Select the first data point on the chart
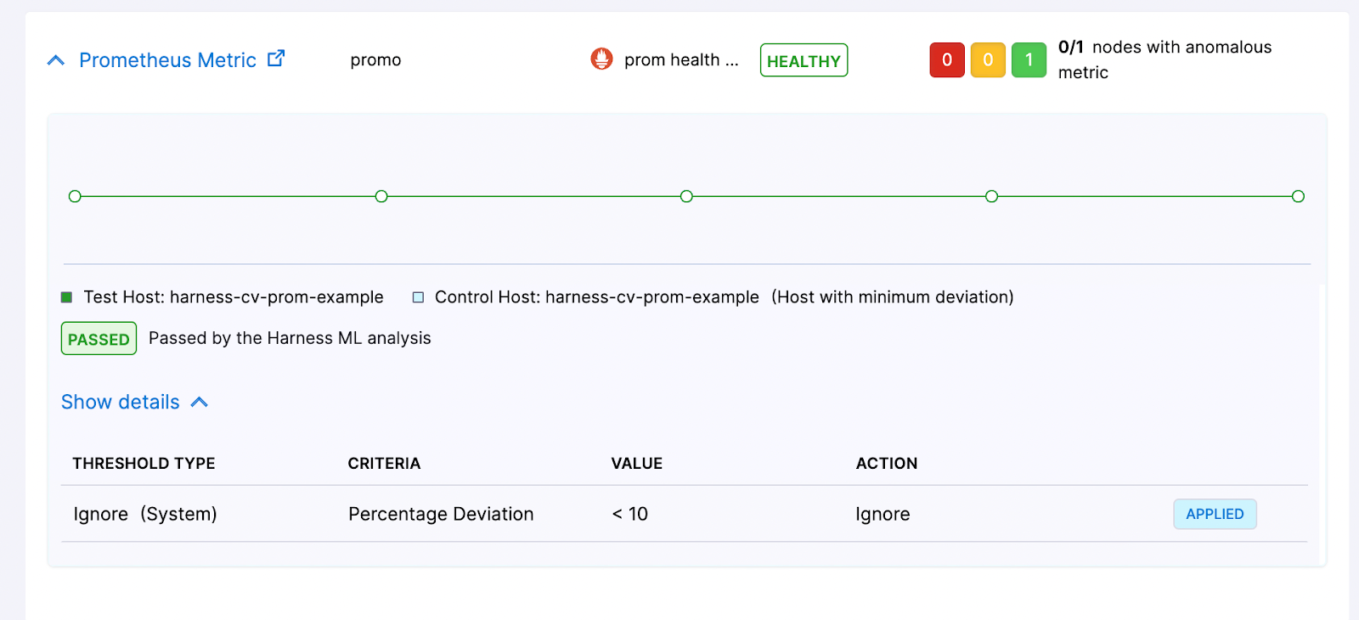Image resolution: width=1359 pixels, height=620 pixels. coord(75,196)
